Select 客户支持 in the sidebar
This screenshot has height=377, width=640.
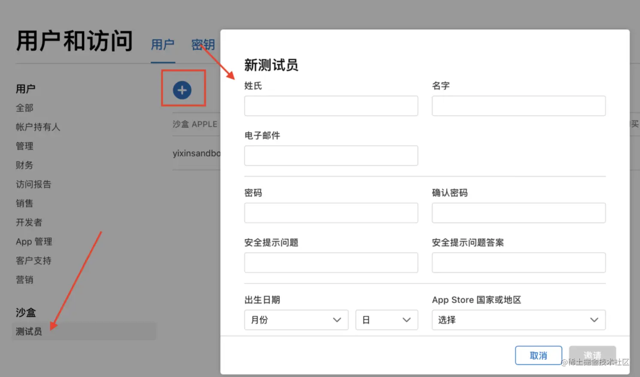point(33,260)
